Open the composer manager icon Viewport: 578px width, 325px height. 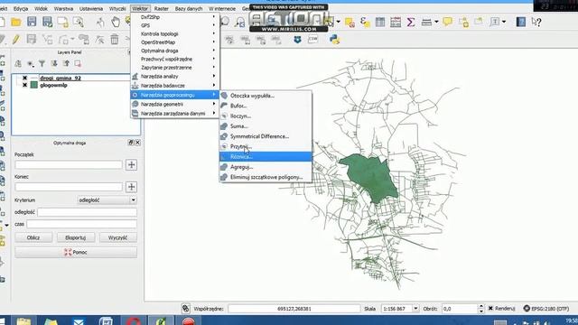tap(79, 22)
